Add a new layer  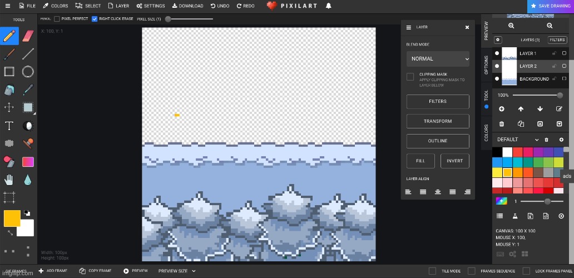[502, 109]
